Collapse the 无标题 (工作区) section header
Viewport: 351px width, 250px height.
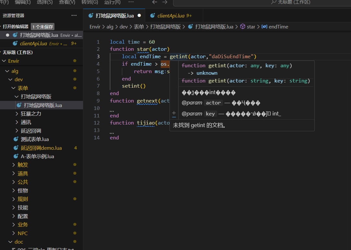[x=18, y=52]
